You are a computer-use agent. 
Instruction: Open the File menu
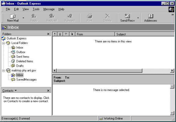point(8,9)
